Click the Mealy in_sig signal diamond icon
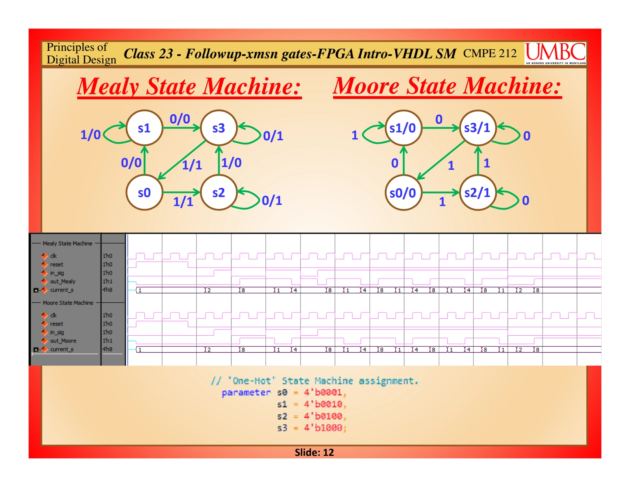This screenshot has height=487, width=630. click(x=44, y=273)
